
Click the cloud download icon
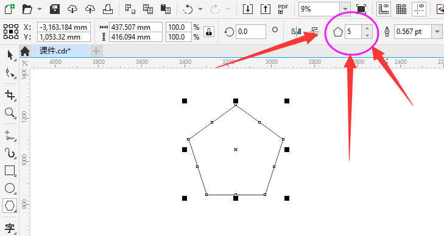tap(72, 9)
